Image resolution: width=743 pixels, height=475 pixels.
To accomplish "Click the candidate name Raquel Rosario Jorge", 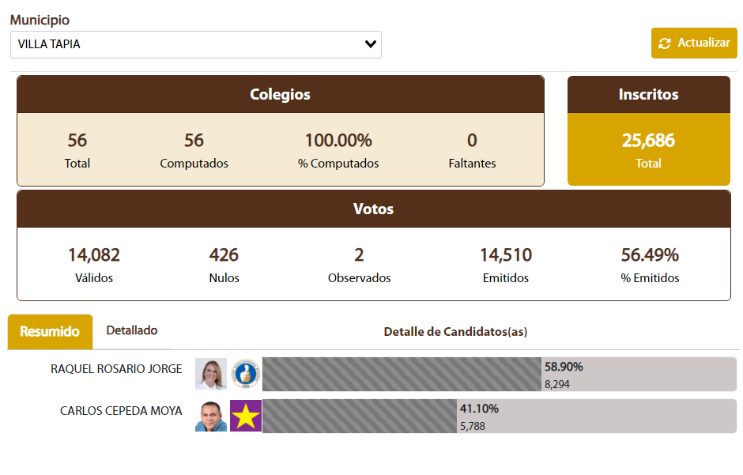I will (116, 369).
